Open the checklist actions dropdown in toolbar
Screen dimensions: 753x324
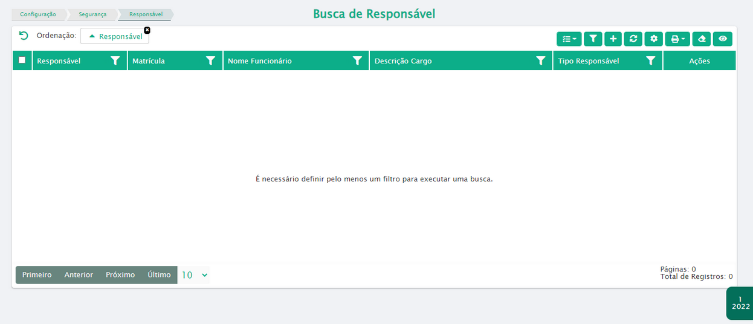569,39
